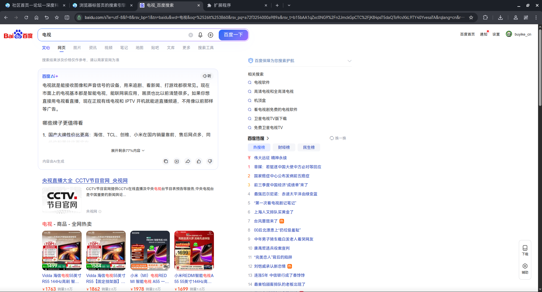Image resolution: width=542 pixels, height=292 pixels.
Task: Select the 财经榜 hot list tab
Action: [x=284, y=147]
